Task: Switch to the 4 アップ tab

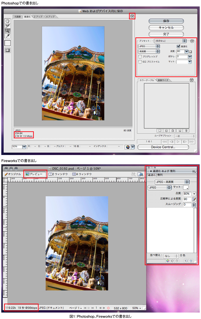Action: click(51, 17)
